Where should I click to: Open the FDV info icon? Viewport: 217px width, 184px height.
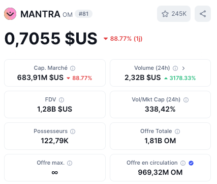coord(61,100)
